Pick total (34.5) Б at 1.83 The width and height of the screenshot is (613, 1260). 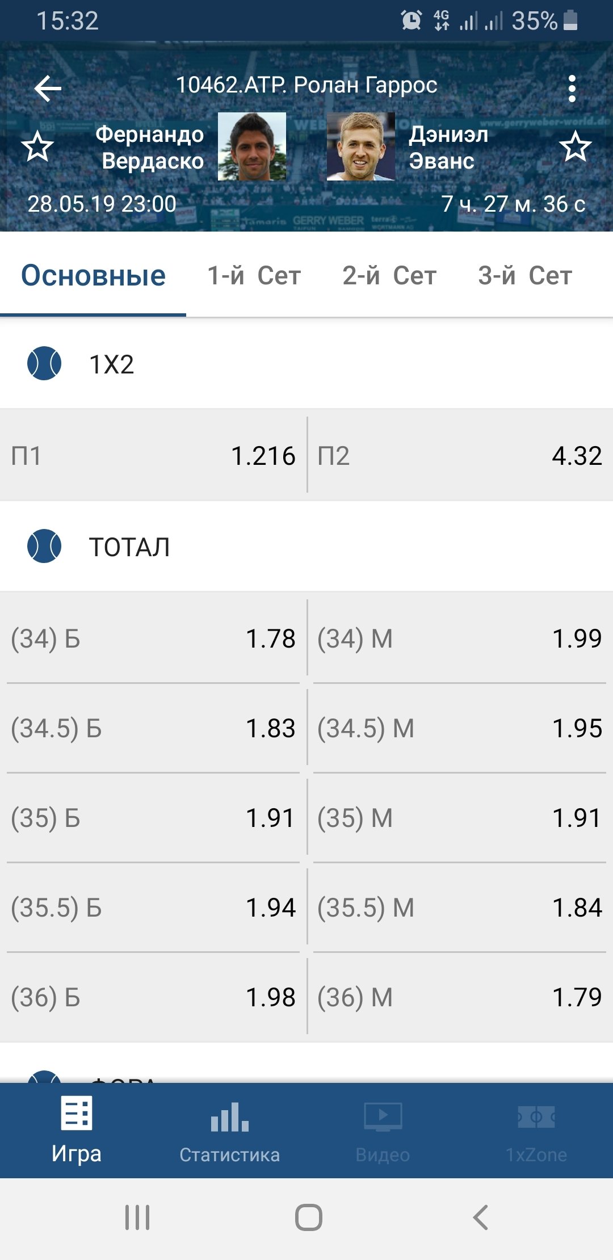(153, 728)
